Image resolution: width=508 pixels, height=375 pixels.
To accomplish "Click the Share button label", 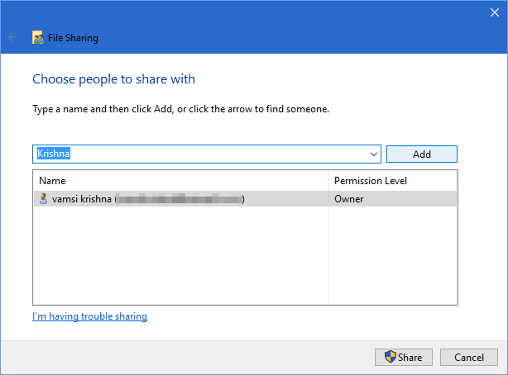I will 410,358.
